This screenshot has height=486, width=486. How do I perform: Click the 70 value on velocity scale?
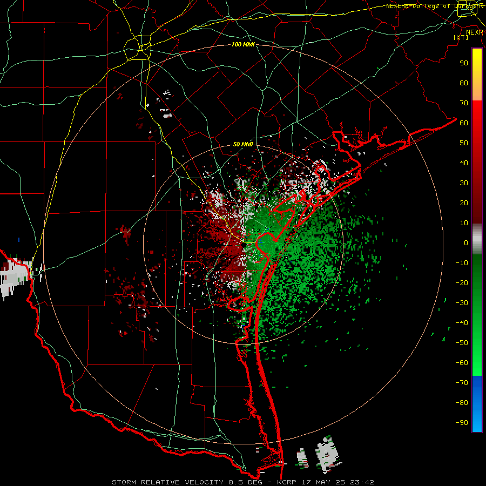(464, 103)
